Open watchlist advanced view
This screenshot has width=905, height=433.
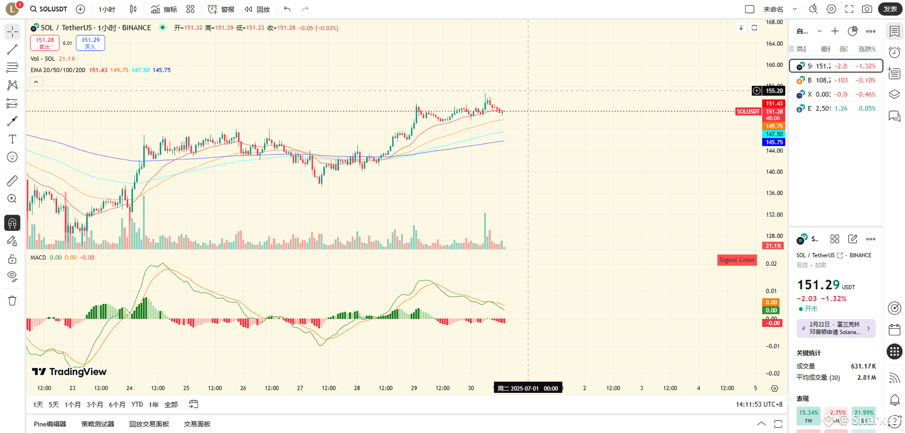click(853, 31)
